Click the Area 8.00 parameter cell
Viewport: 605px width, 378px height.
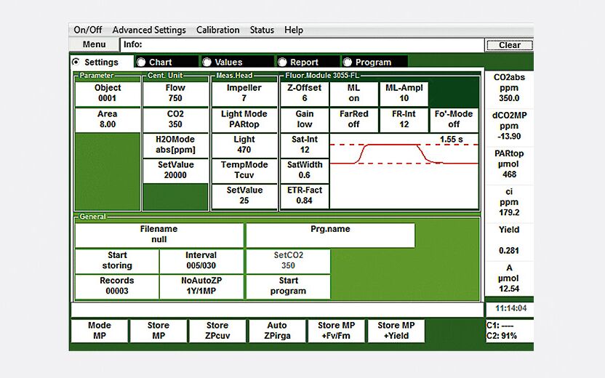[108, 119]
